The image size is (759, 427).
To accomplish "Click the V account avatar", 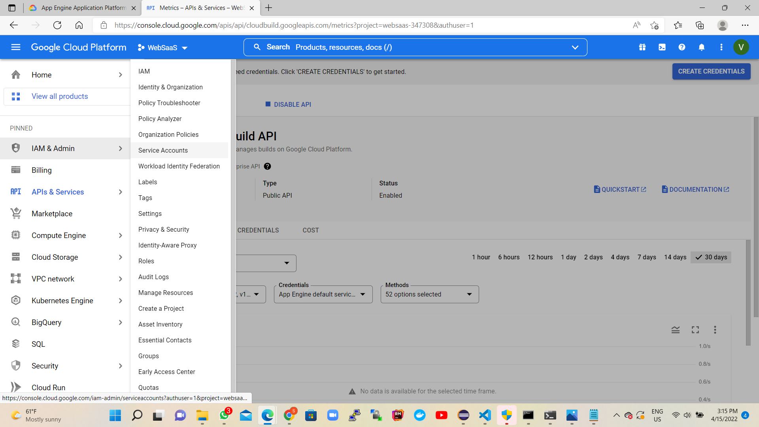I will pos(741,47).
